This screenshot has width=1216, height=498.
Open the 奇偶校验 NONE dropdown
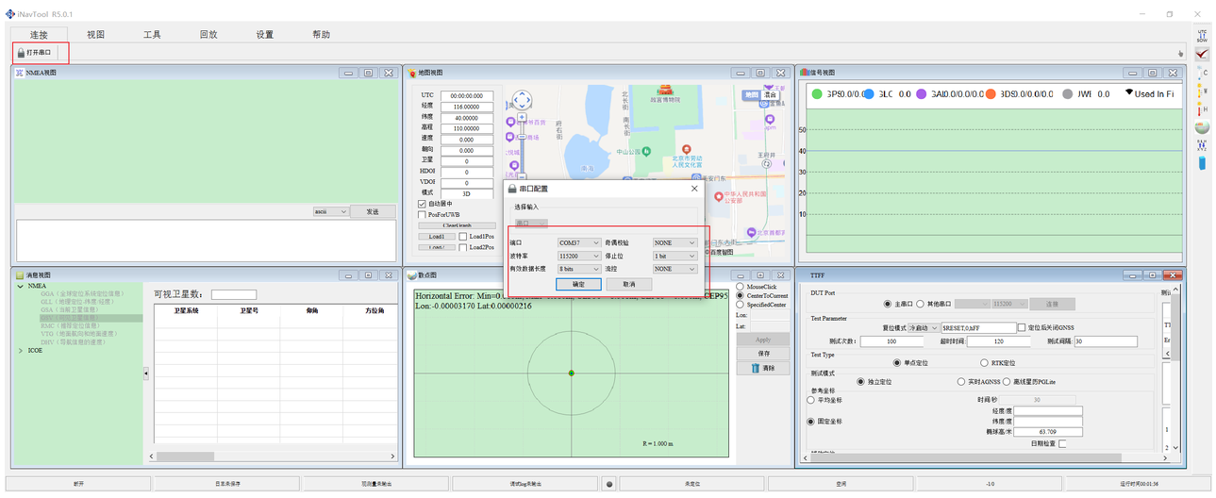point(675,242)
